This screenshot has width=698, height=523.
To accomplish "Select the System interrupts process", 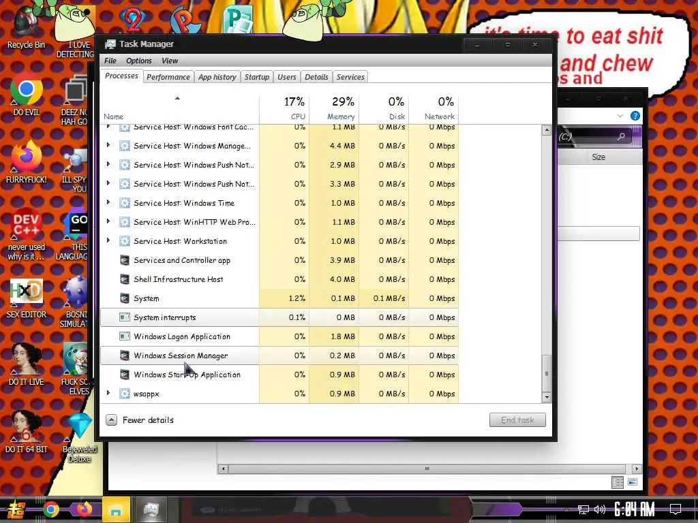I will (x=279, y=317).
